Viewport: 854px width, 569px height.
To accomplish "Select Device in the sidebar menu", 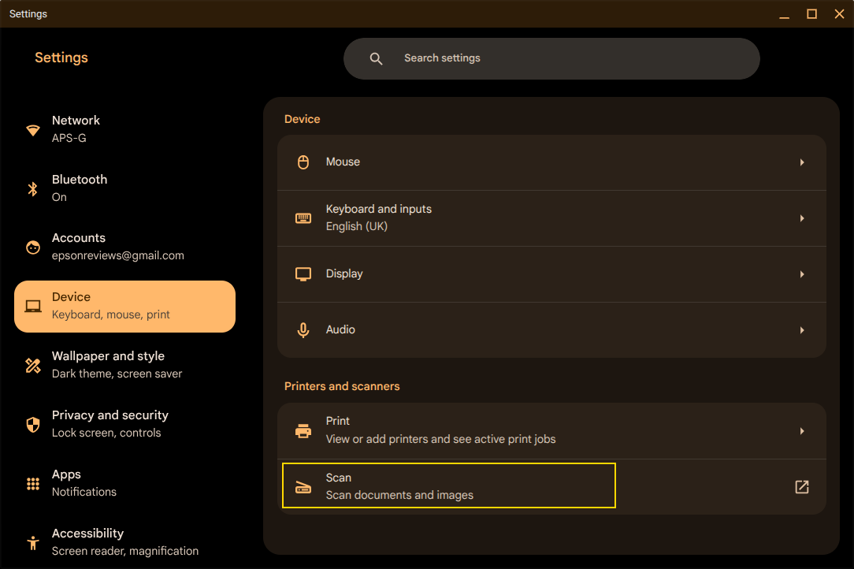I will (x=124, y=307).
